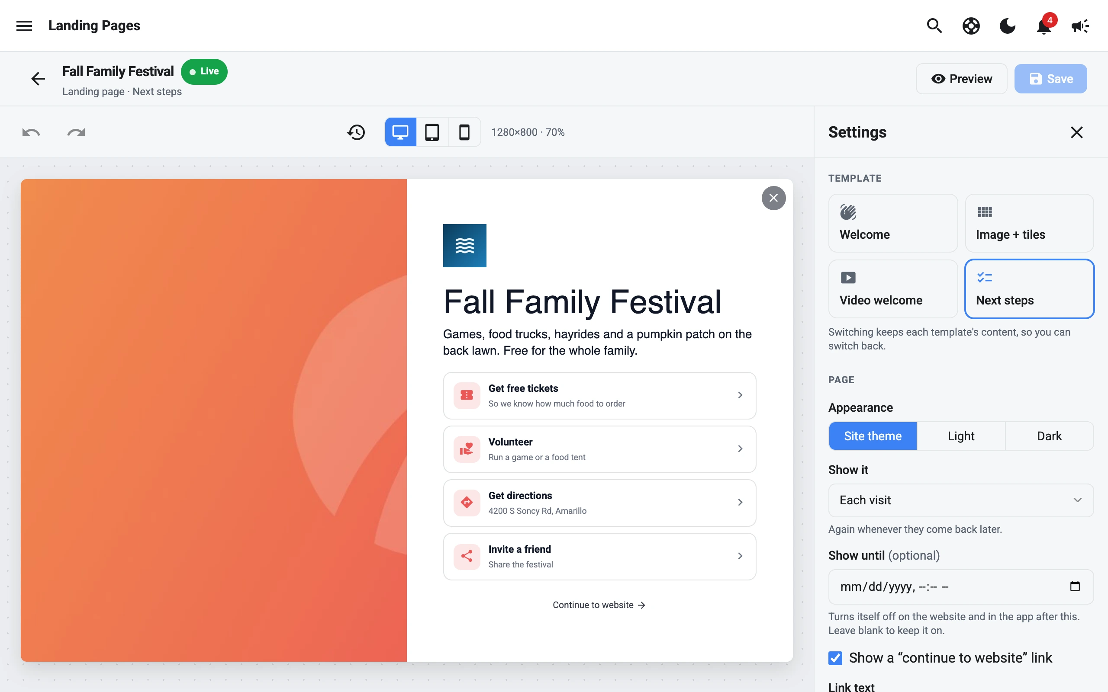Switch to desktop preview device
The image size is (1108, 692).
tap(401, 132)
